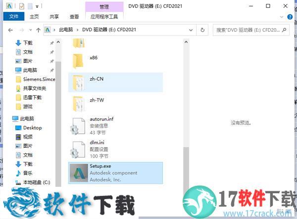The width and height of the screenshot is (297, 219).
Task: Click the pin icon next to 文档
Action: [x=51, y=52]
